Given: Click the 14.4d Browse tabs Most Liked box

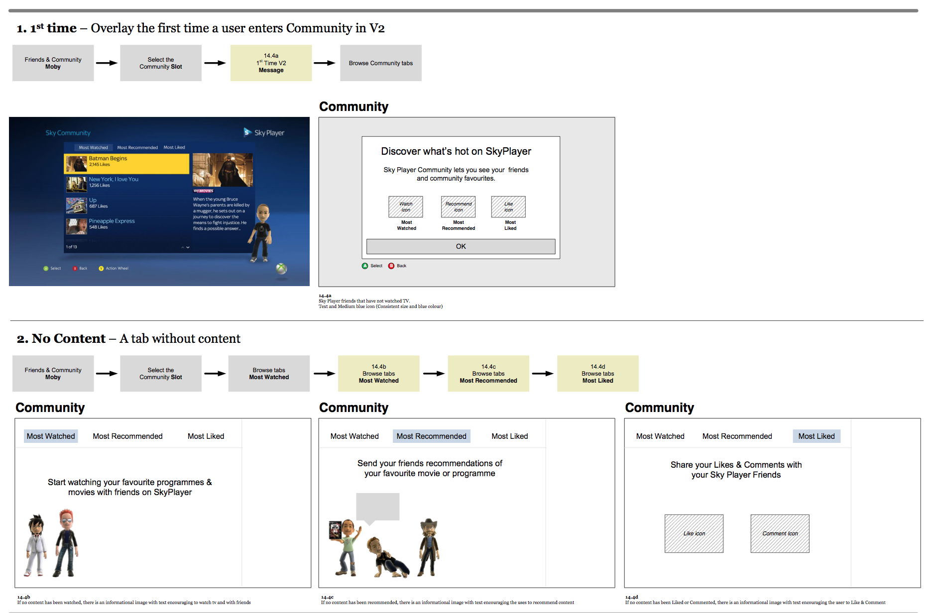Looking at the screenshot, I should click(598, 374).
